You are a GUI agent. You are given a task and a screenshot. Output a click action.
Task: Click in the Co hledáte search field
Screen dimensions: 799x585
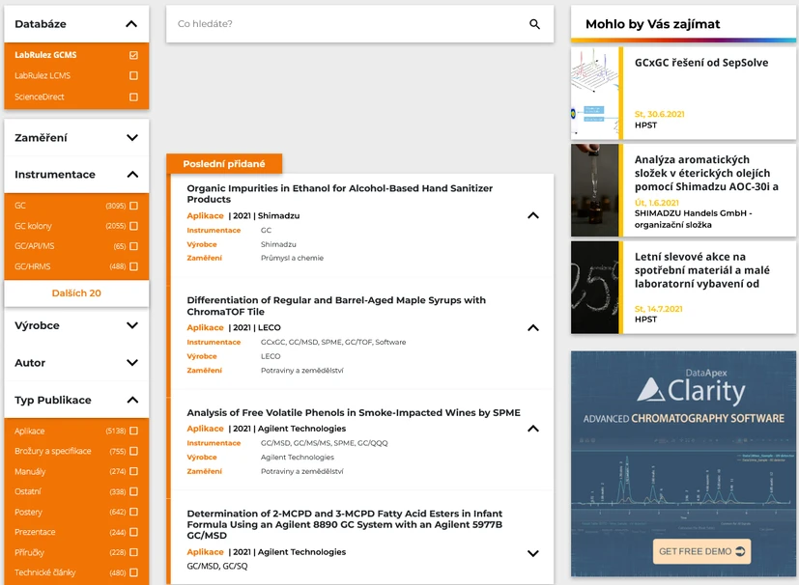[343, 24]
